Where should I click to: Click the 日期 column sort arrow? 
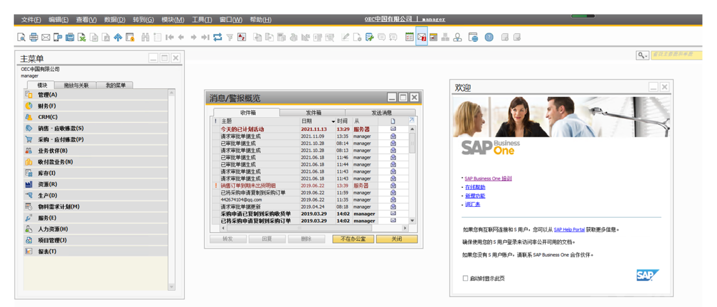tap(333, 122)
